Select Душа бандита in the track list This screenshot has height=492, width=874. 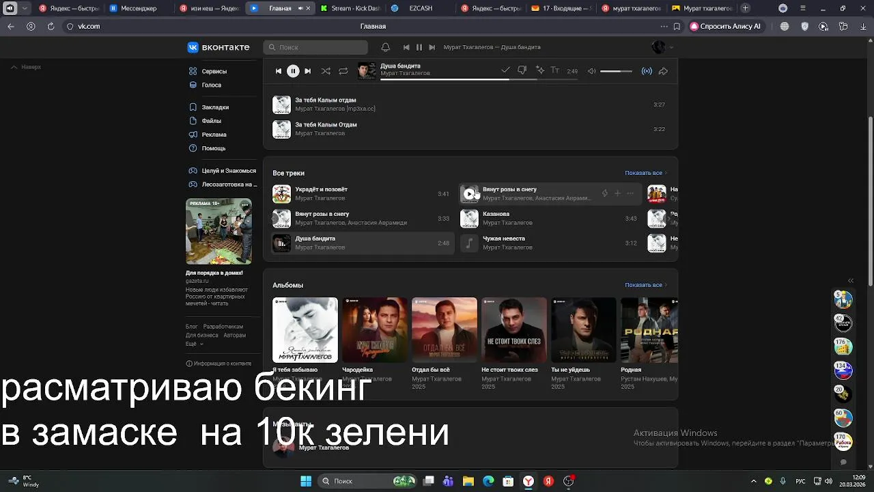pos(361,243)
